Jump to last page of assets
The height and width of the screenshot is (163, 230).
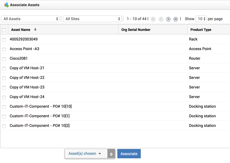click(x=176, y=19)
